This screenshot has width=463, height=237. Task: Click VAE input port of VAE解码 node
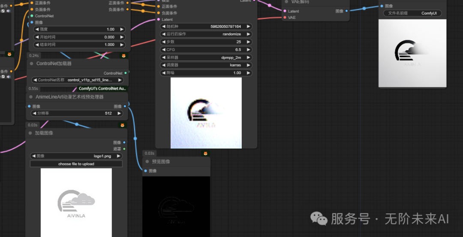click(285, 18)
